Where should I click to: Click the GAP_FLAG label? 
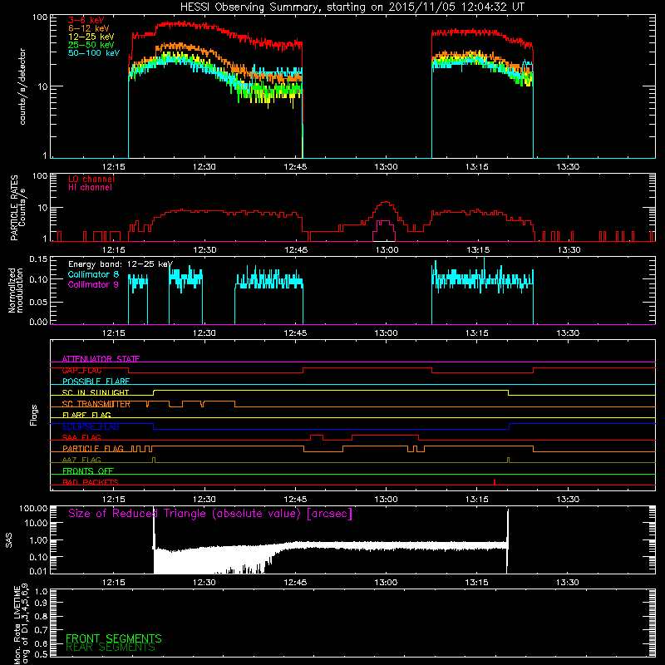[81, 370]
